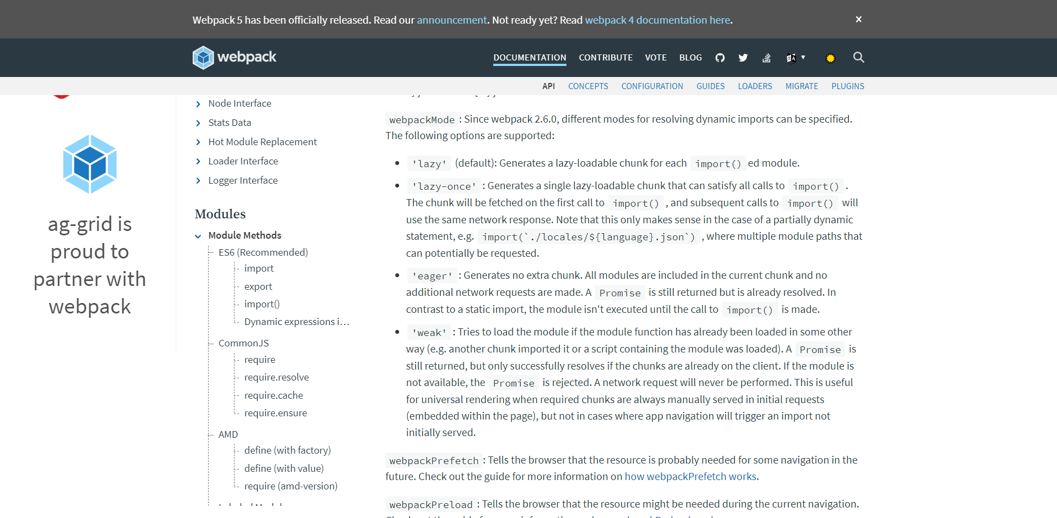Switch to the Loaders section
1057x518 pixels.
click(755, 86)
